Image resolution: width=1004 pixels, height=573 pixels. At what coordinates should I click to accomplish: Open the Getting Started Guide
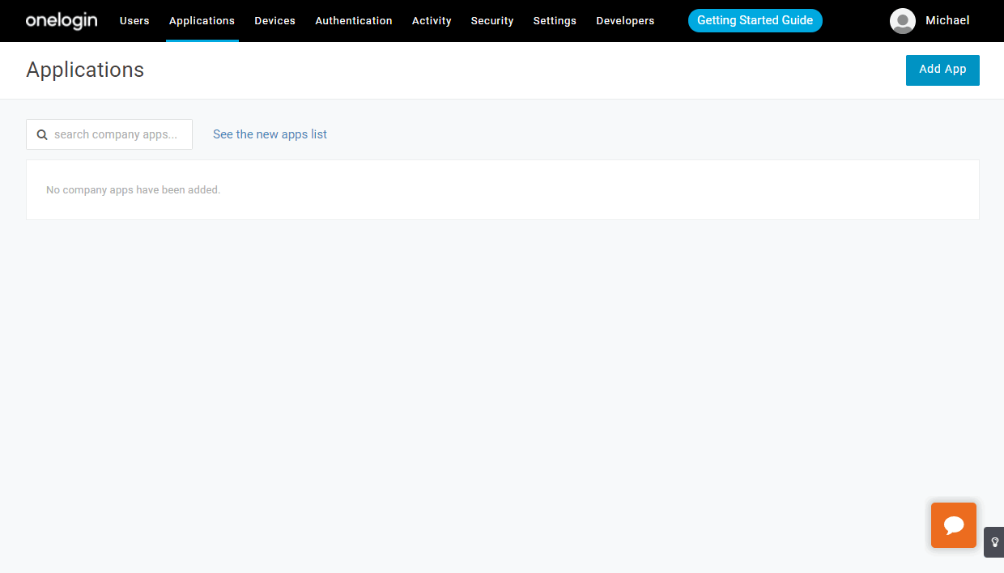[755, 20]
